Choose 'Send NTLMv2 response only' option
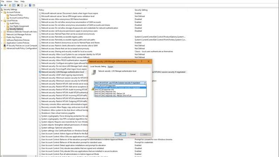 (x=120, y=92)
